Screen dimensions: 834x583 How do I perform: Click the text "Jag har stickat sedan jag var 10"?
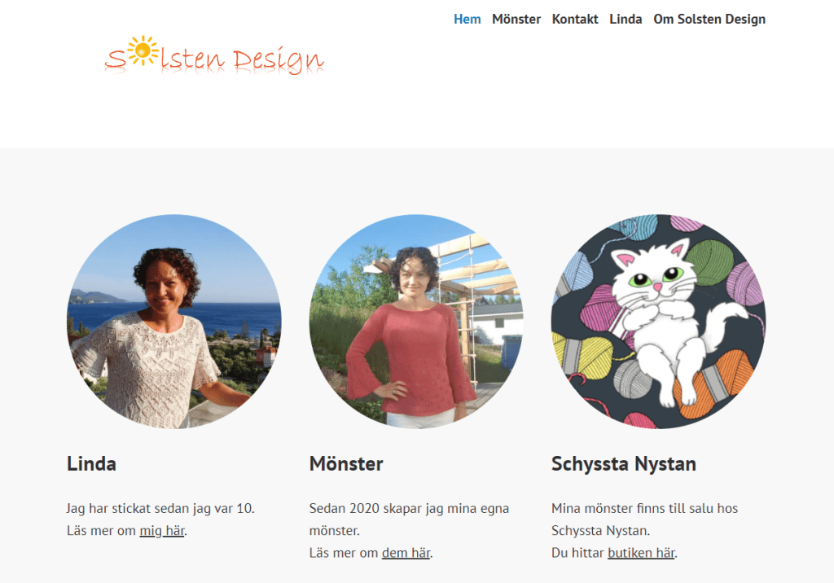coord(160,508)
